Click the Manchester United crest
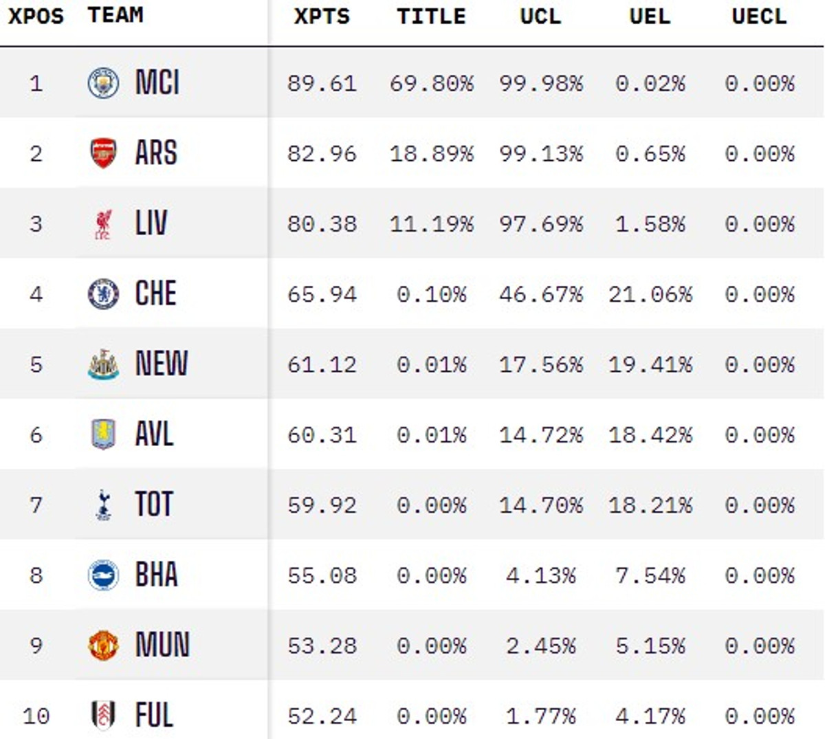 click(103, 646)
